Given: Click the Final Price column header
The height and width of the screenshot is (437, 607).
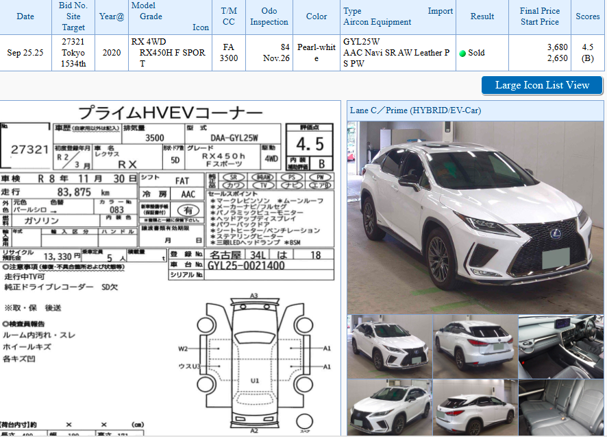Looking at the screenshot, I should point(540,11).
